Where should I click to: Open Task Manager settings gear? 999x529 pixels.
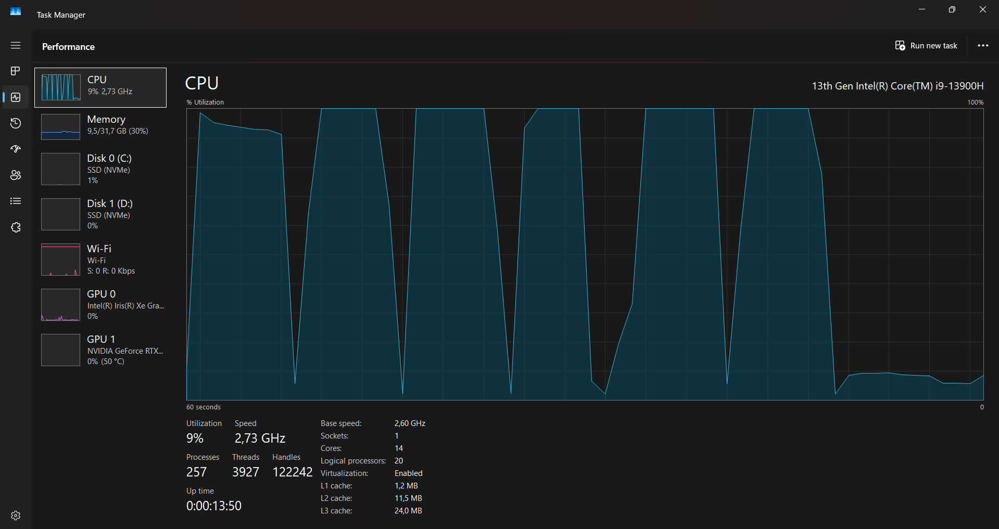point(16,515)
